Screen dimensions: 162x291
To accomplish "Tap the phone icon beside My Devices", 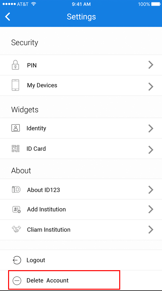I will (x=16, y=85).
